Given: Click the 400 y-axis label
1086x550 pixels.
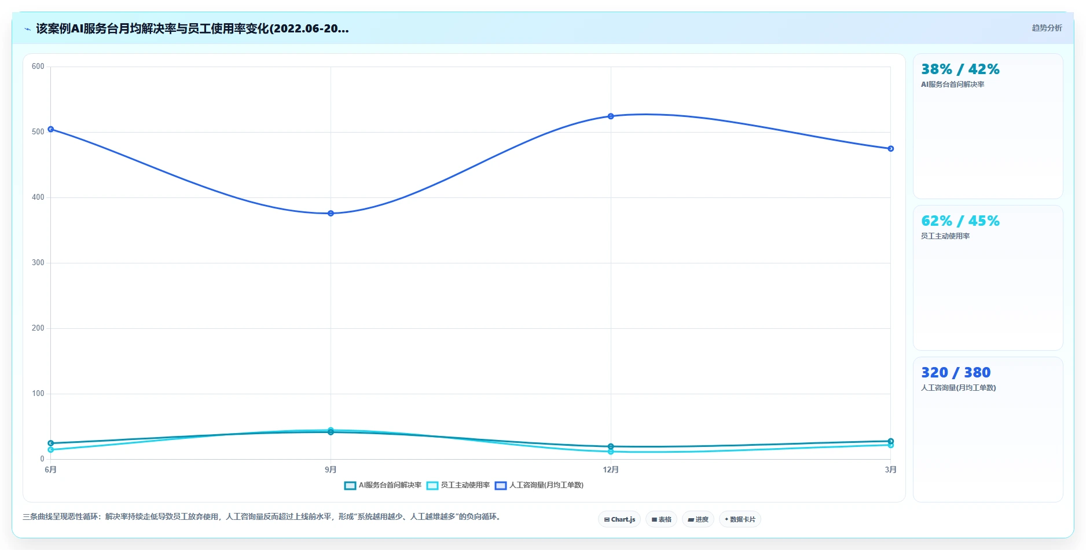Looking at the screenshot, I should coord(38,197).
